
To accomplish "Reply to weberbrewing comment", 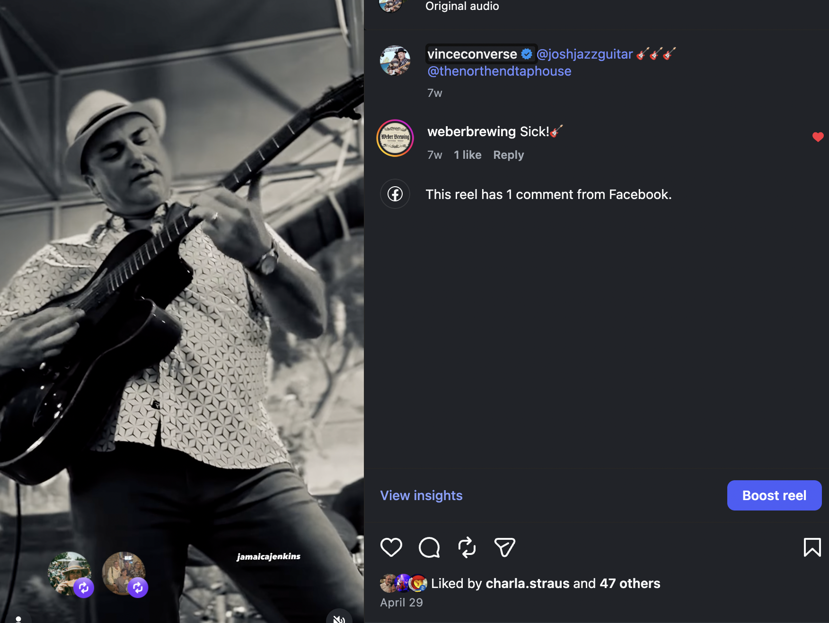I will 509,155.
